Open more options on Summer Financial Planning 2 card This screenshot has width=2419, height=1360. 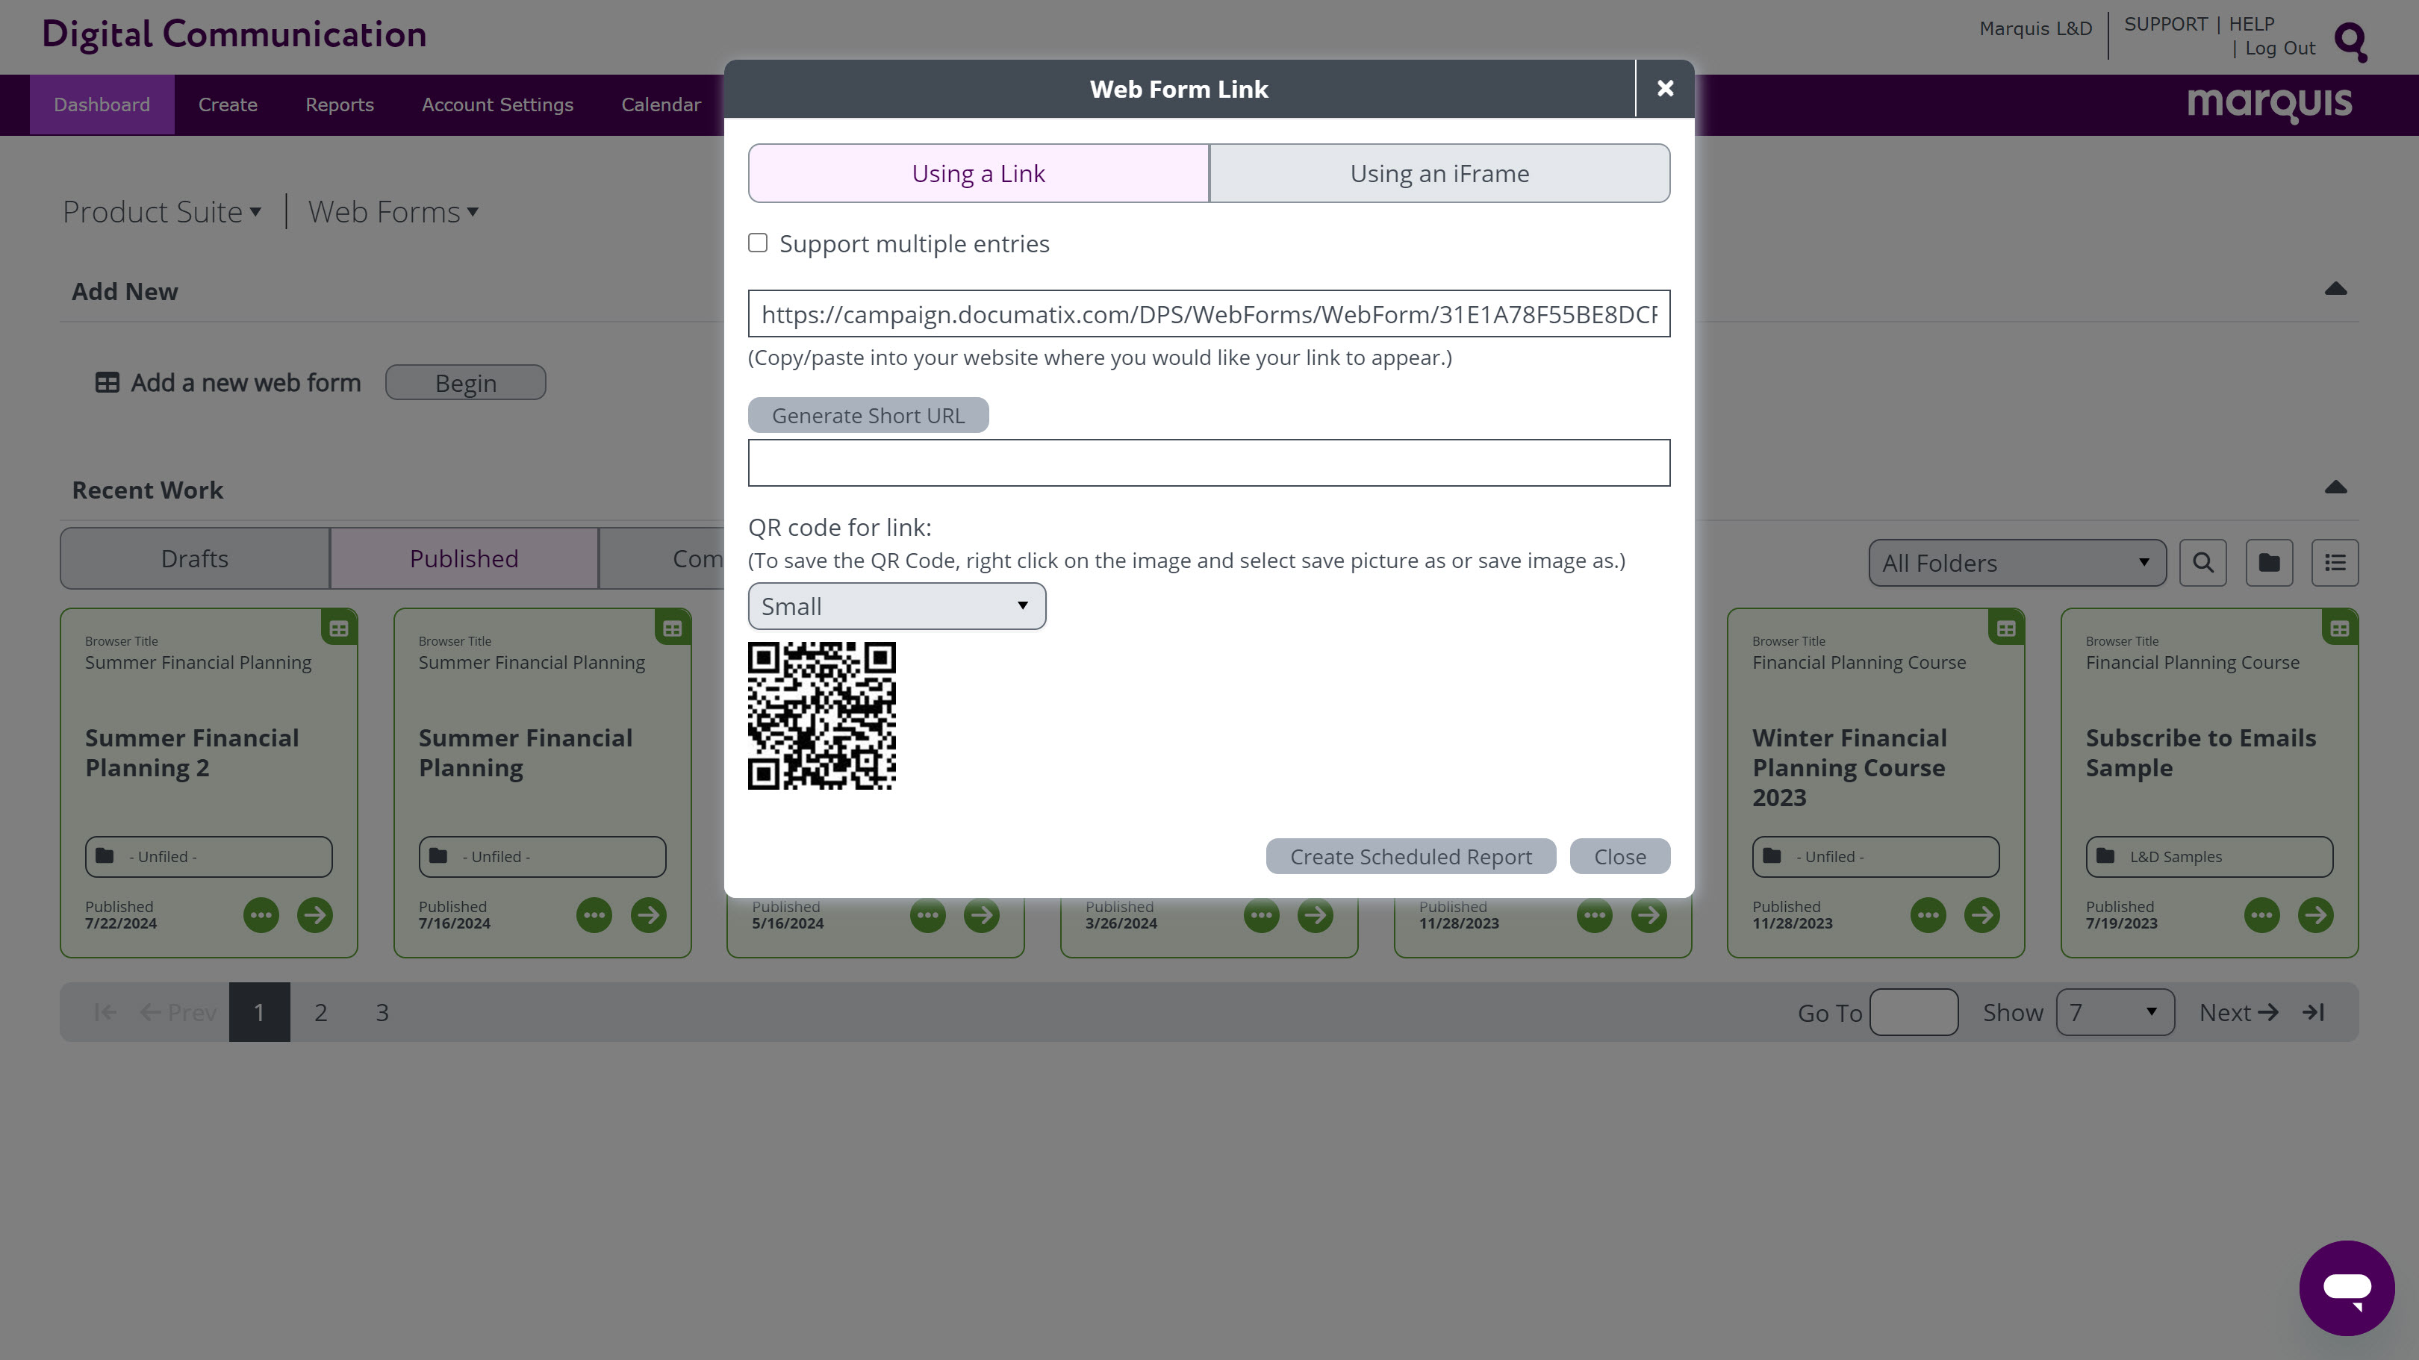click(261, 914)
